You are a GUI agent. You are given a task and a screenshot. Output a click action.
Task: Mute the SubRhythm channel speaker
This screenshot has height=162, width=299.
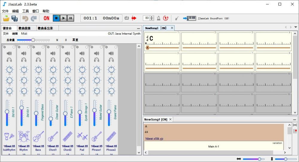9,54
